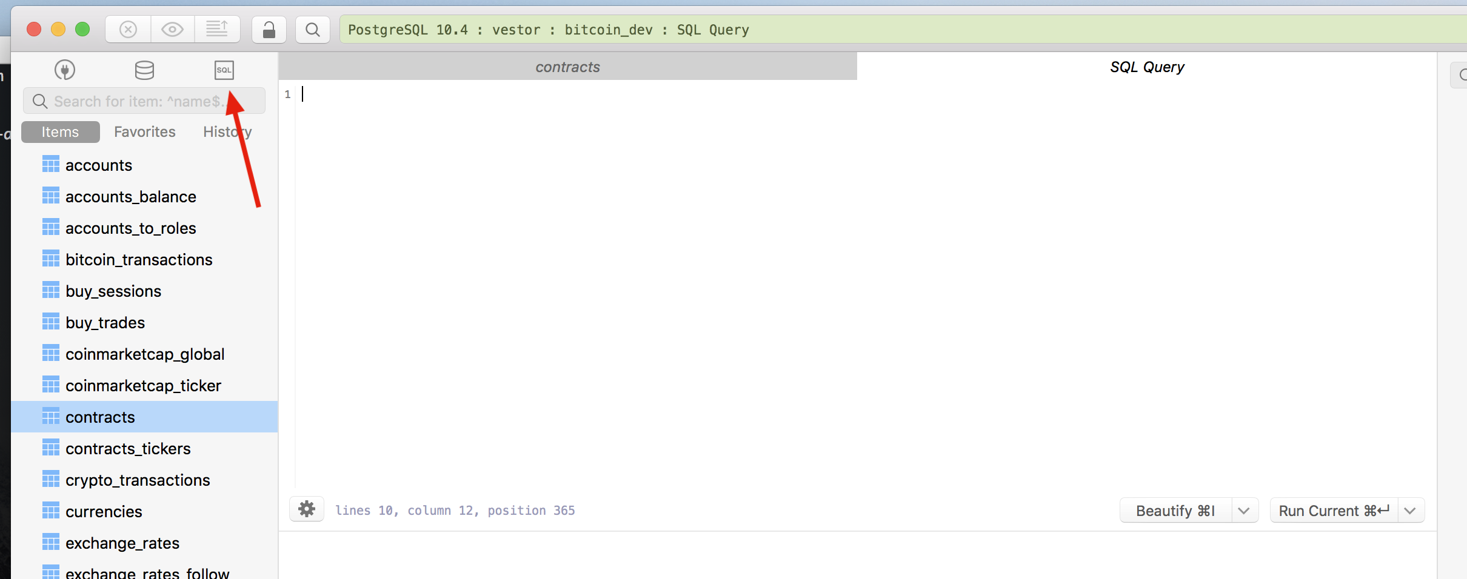
Task: Open the Run Current options chevron
Action: (x=1410, y=510)
